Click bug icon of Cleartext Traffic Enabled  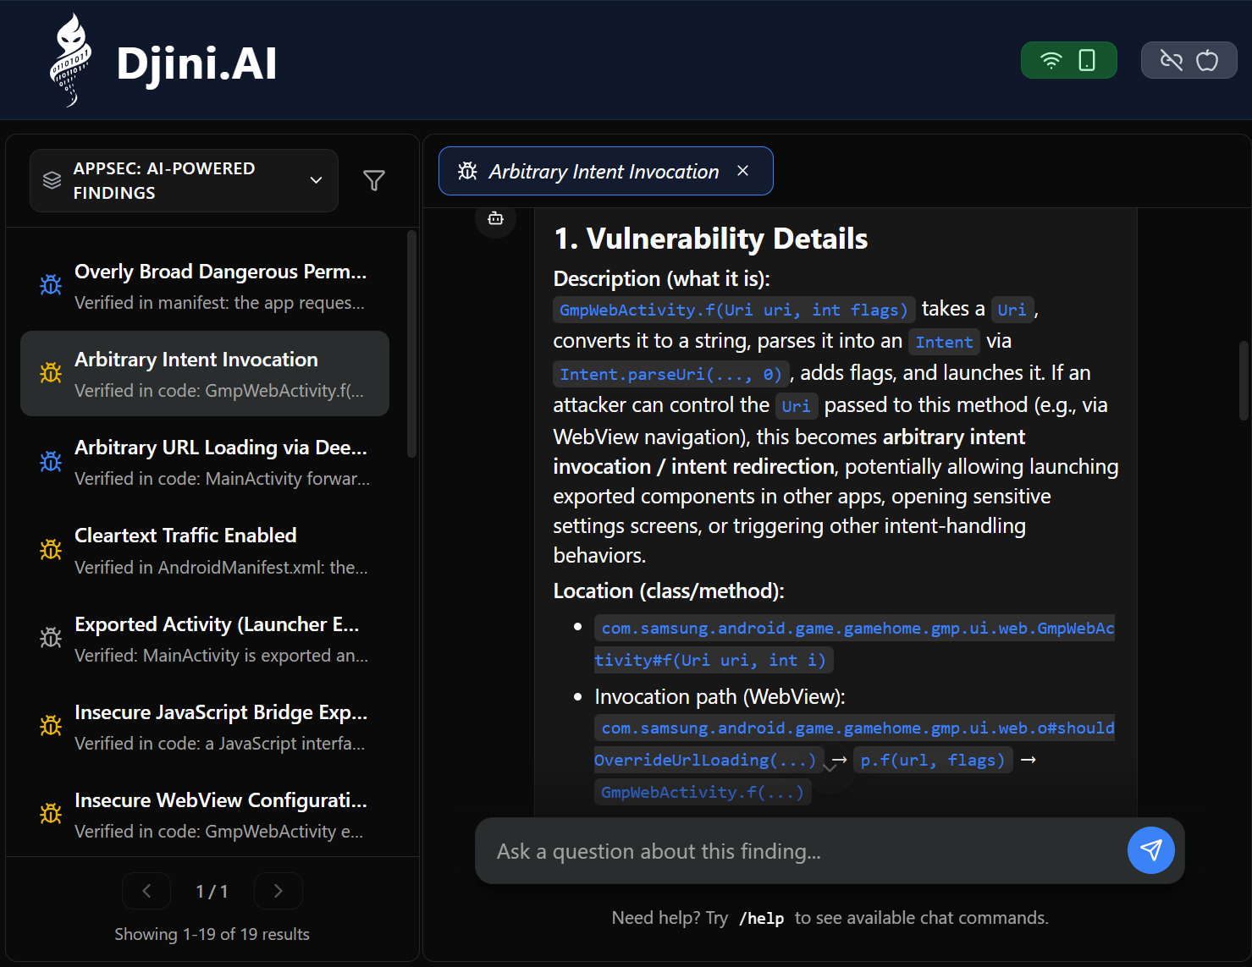coord(51,550)
